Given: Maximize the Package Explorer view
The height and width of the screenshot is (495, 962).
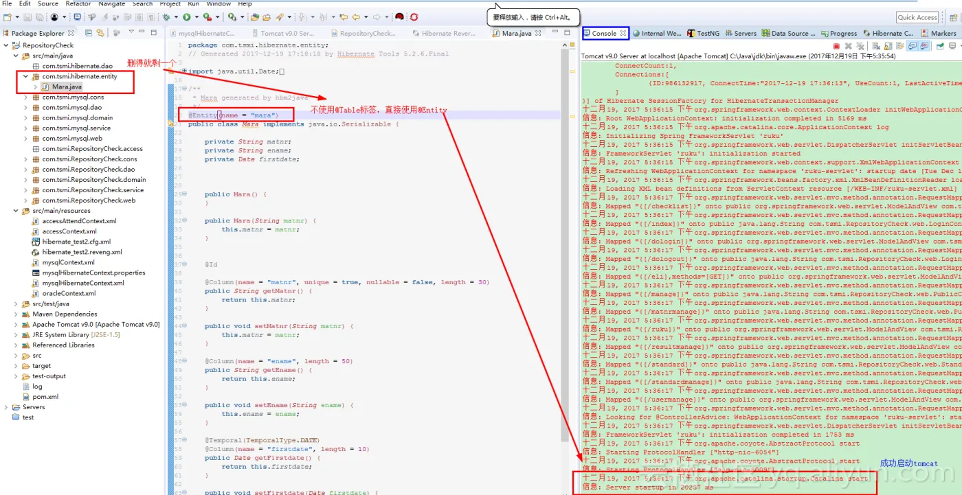Looking at the screenshot, I should [153, 32].
